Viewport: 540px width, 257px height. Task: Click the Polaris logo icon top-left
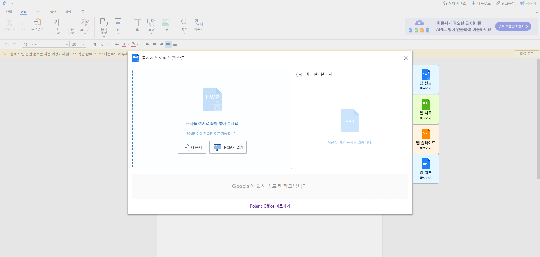(4, 3)
